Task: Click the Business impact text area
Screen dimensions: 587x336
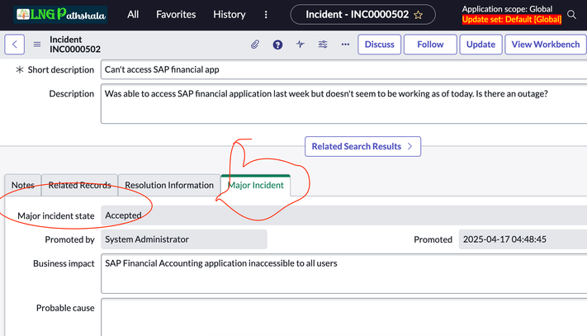Action: (x=343, y=273)
